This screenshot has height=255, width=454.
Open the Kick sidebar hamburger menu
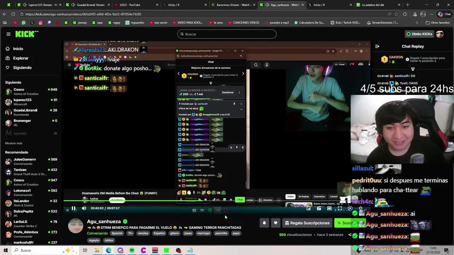(x=8, y=34)
